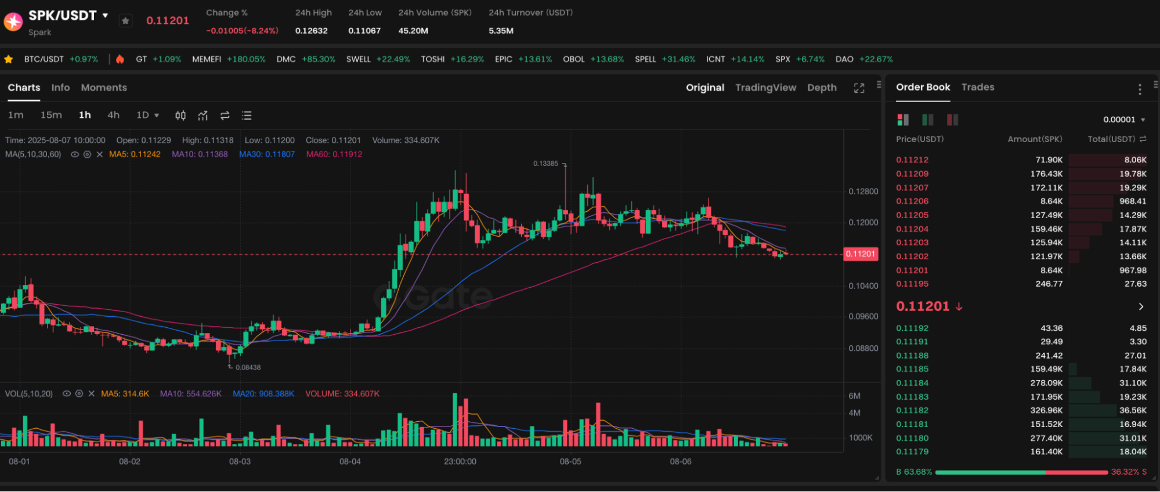This screenshot has width=1160, height=492.
Task: Select the 4h timeframe
Action: point(113,115)
